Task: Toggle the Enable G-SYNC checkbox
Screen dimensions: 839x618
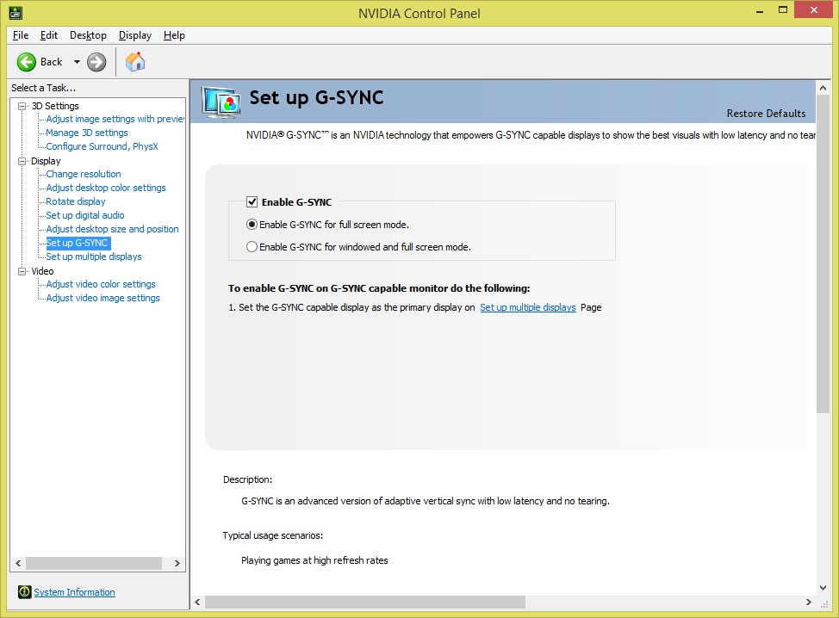Action: (x=252, y=202)
